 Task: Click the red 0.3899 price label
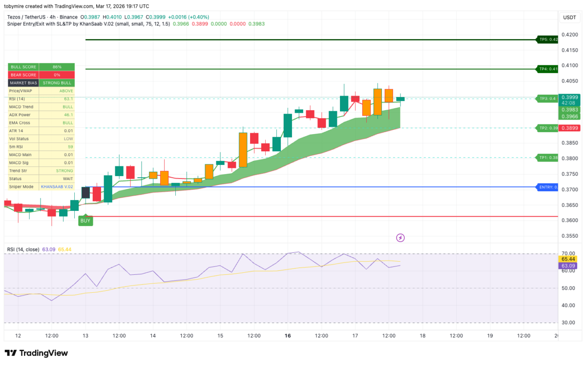point(569,128)
